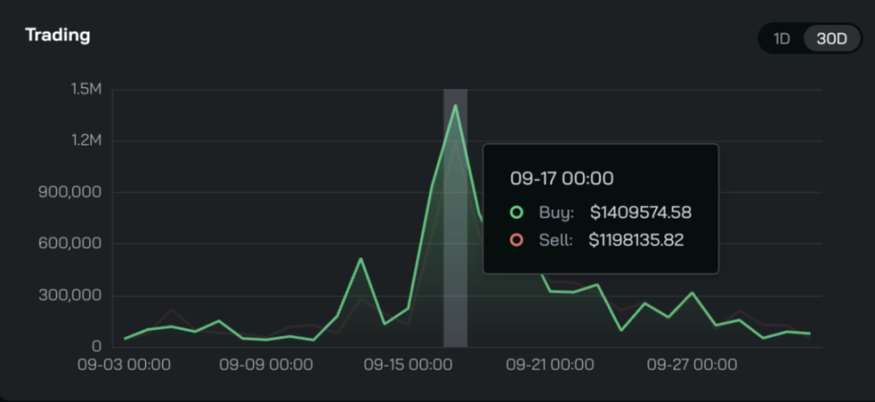Click the red Sell legend circle
The width and height of the screenshot is (875, 402).
click(516, 240)
